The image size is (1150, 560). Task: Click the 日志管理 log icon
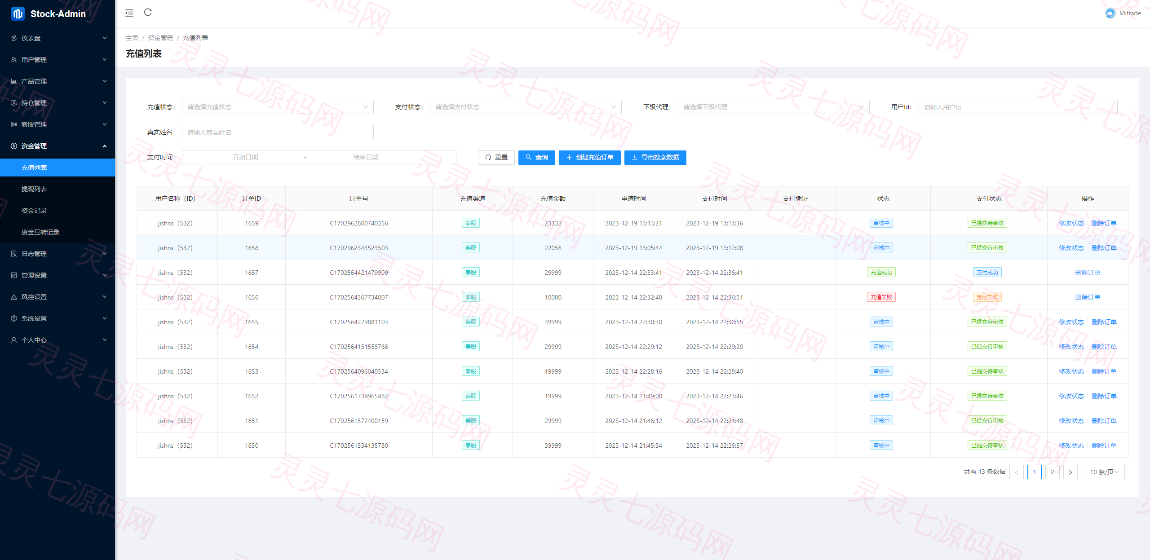(14, 254)
